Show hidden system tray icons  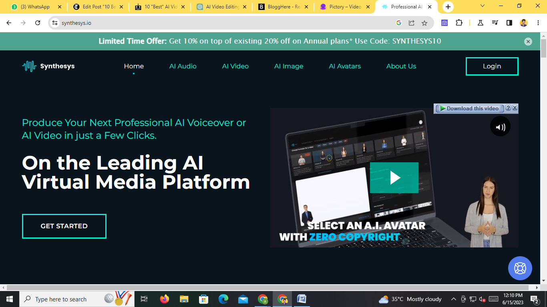point(454,299)
